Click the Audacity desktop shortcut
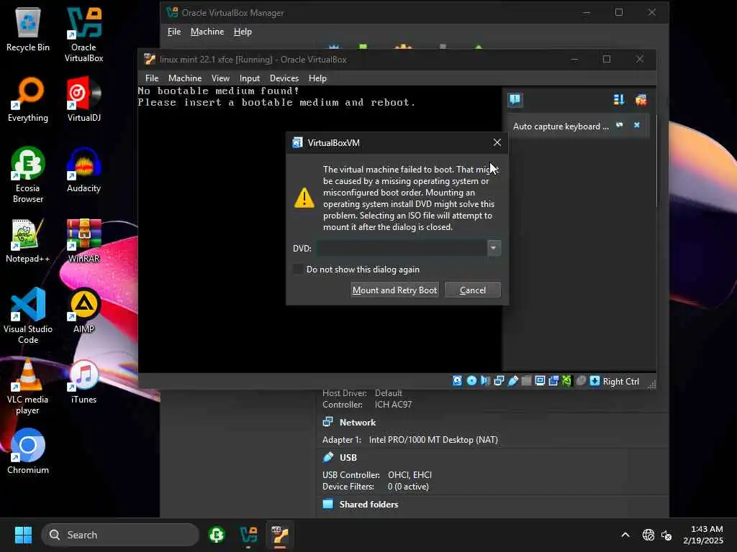Viewport: 737px width, 552px height. tap(83, 170)
